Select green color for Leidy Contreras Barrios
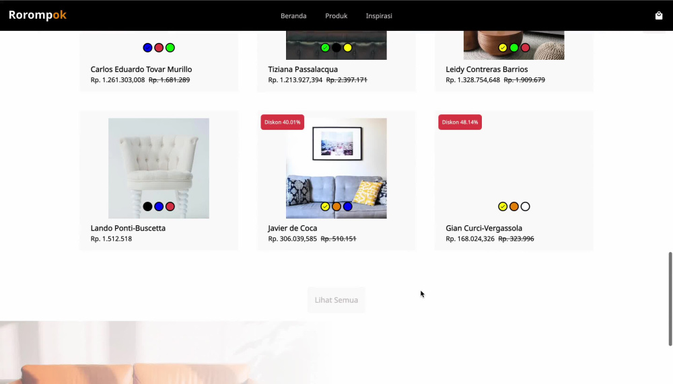Image resolution: width=673 pixels, height=384 pixels. (513, 48)
